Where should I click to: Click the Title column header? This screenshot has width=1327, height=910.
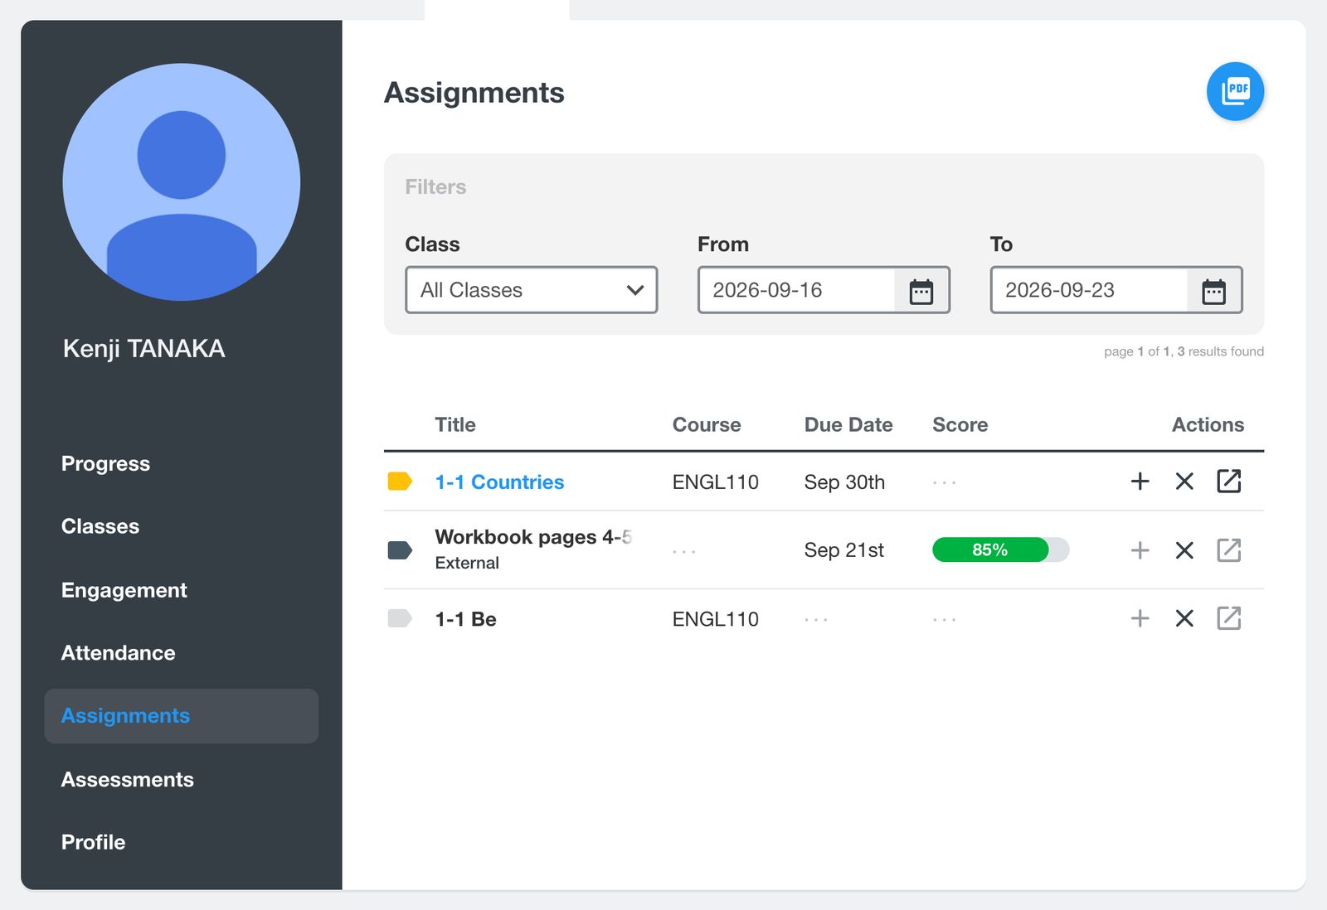(x=455, y=425)
